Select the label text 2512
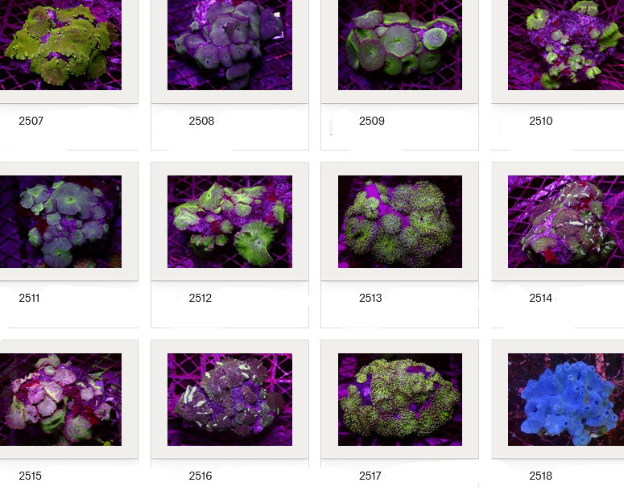 (200, 298)
